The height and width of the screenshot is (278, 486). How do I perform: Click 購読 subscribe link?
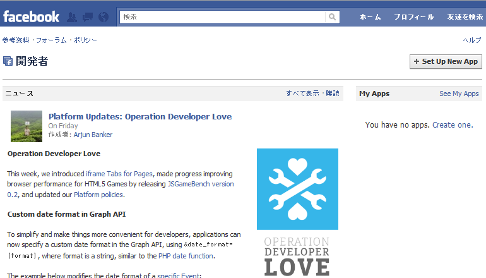(x=333, y=94)
